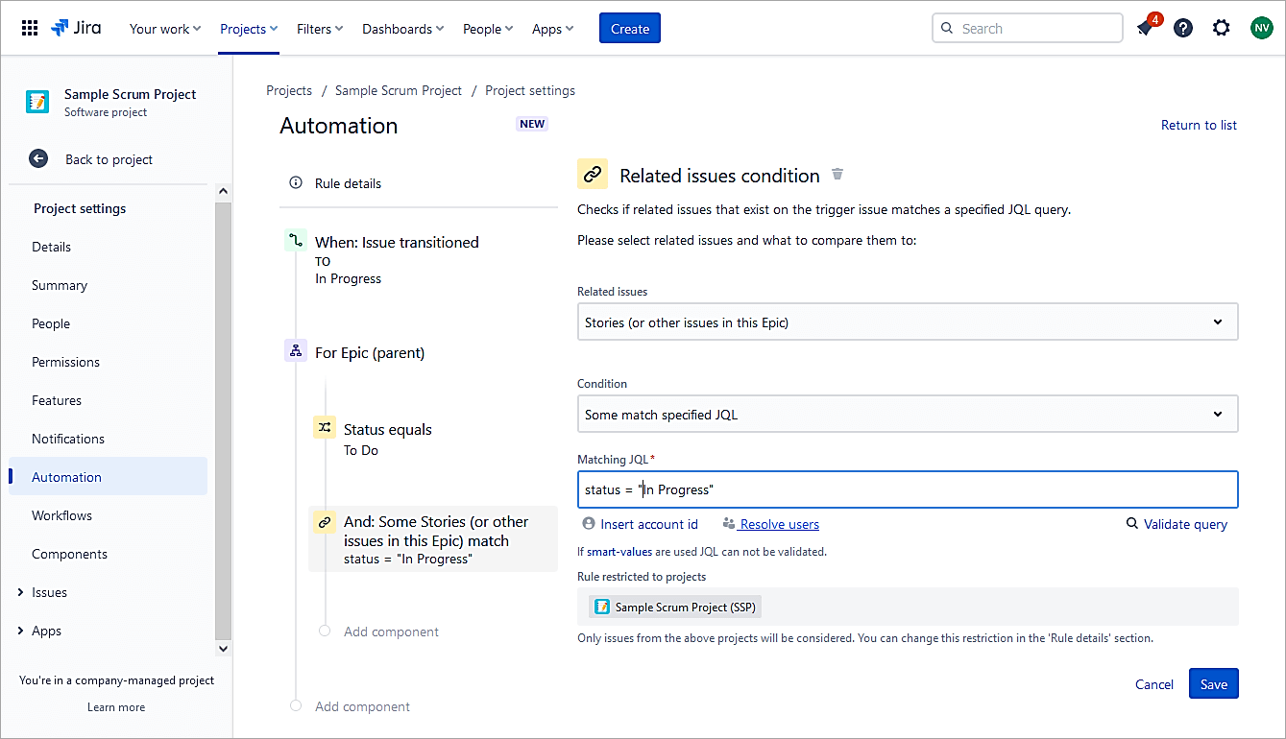The width and height of the screenshot is (1286, 739).
Task: Save the automation condition
Action: [1213, 684]
